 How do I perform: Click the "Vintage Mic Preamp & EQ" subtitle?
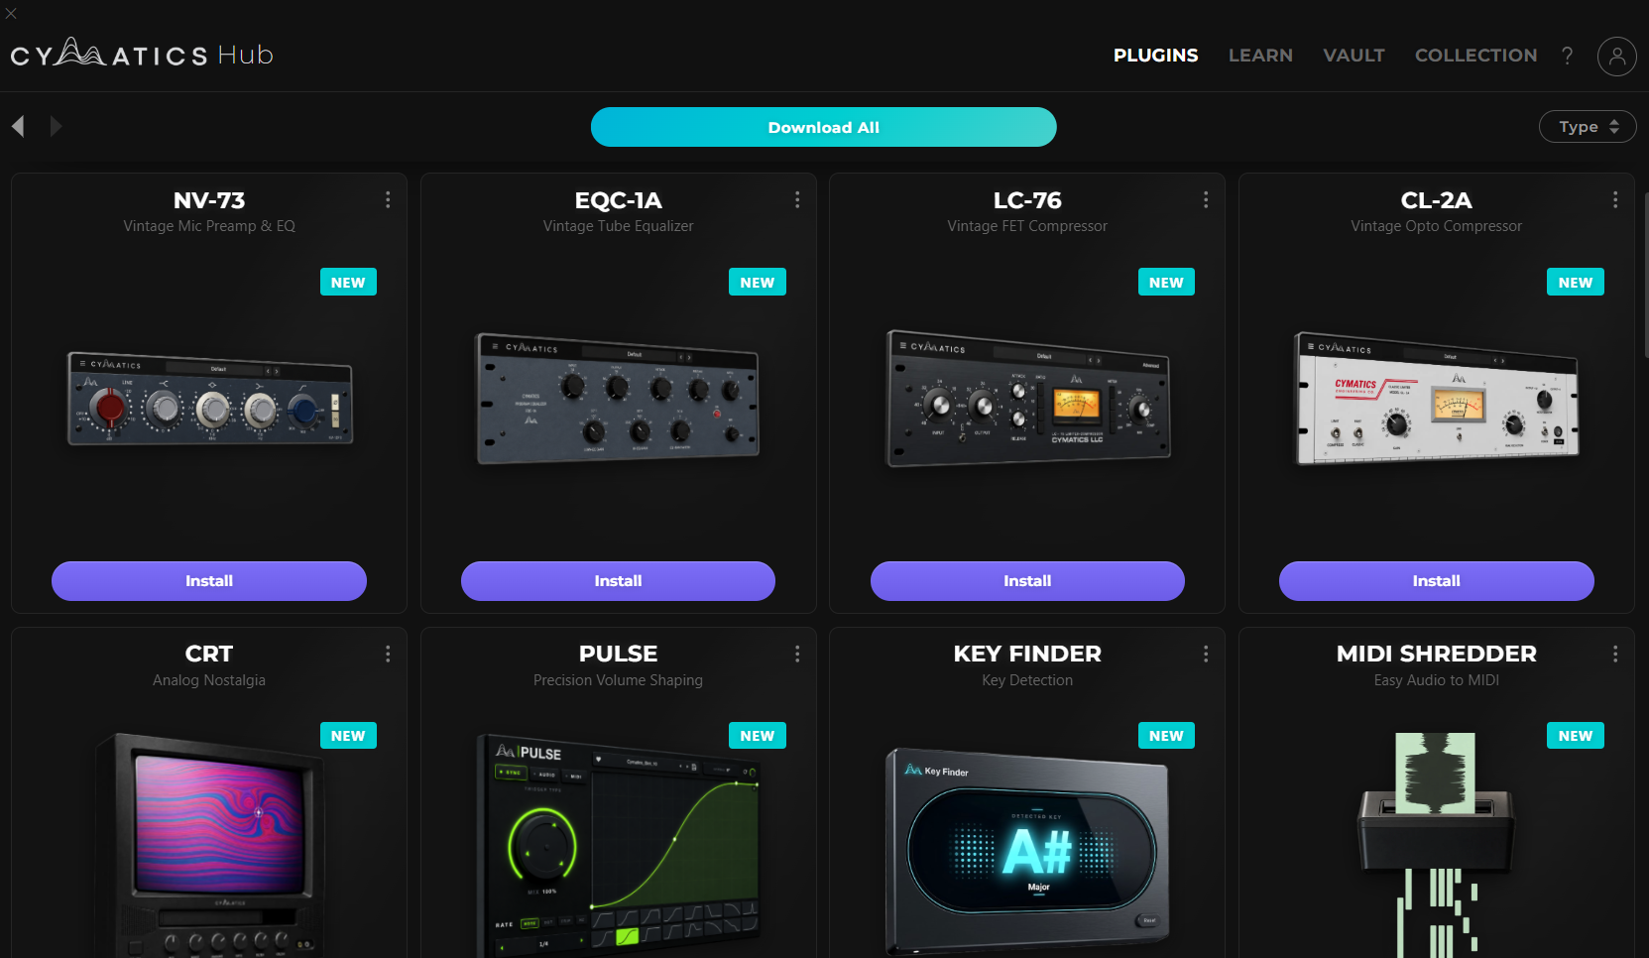[x=209, y=226]
